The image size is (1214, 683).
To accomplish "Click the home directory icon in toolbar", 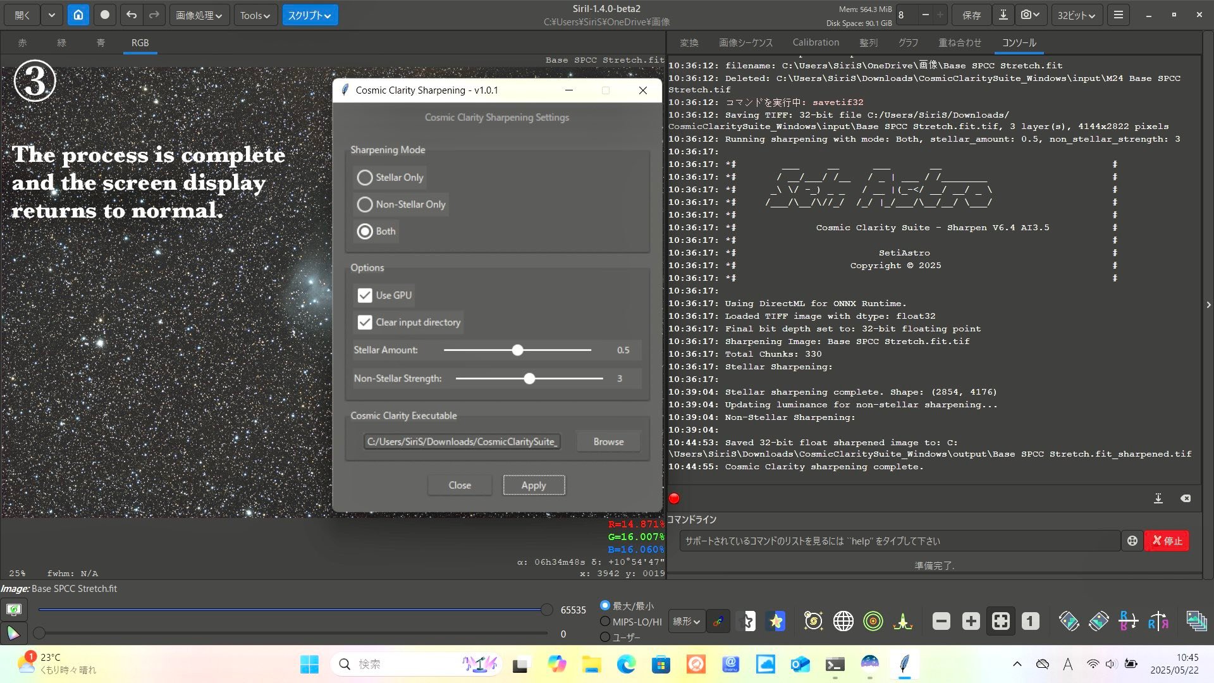I will [78, 15].
